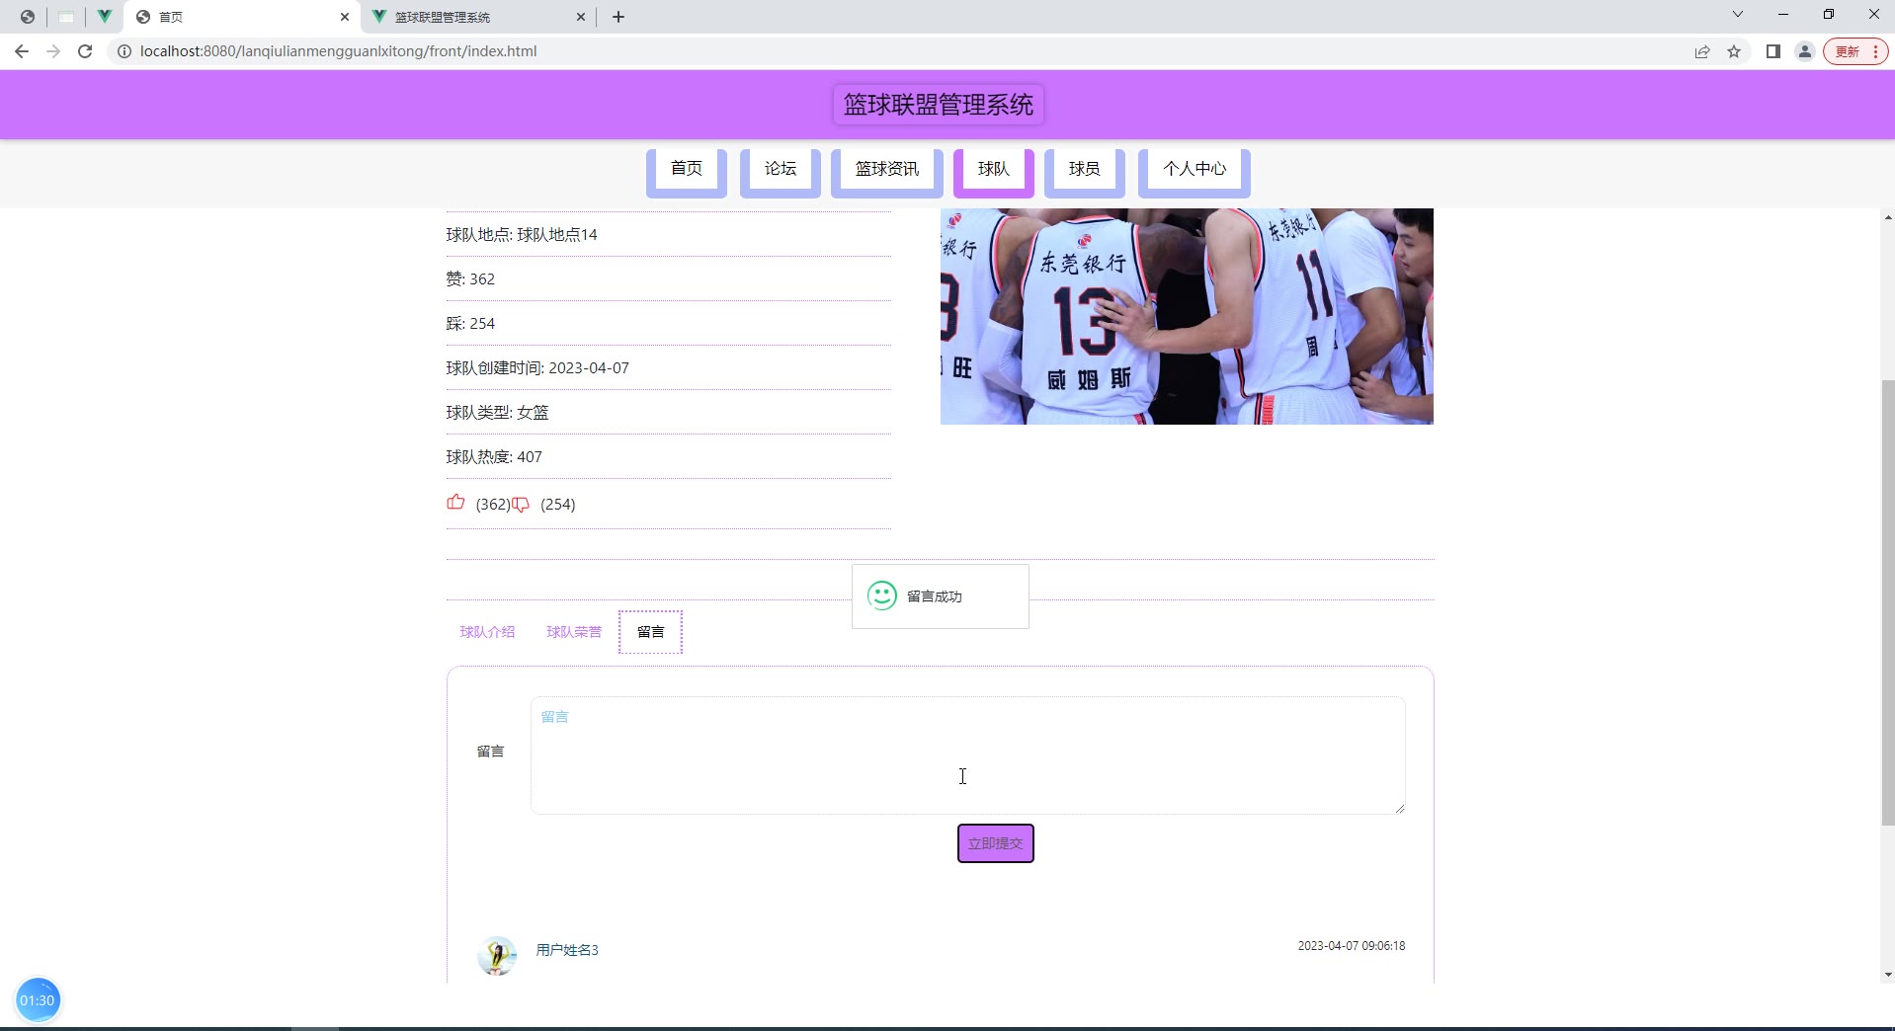The width and height of the screenshot is (1895, 1031).
Task: Click the smiley icon in 留言成功 toast
Action: click(882, 595)
